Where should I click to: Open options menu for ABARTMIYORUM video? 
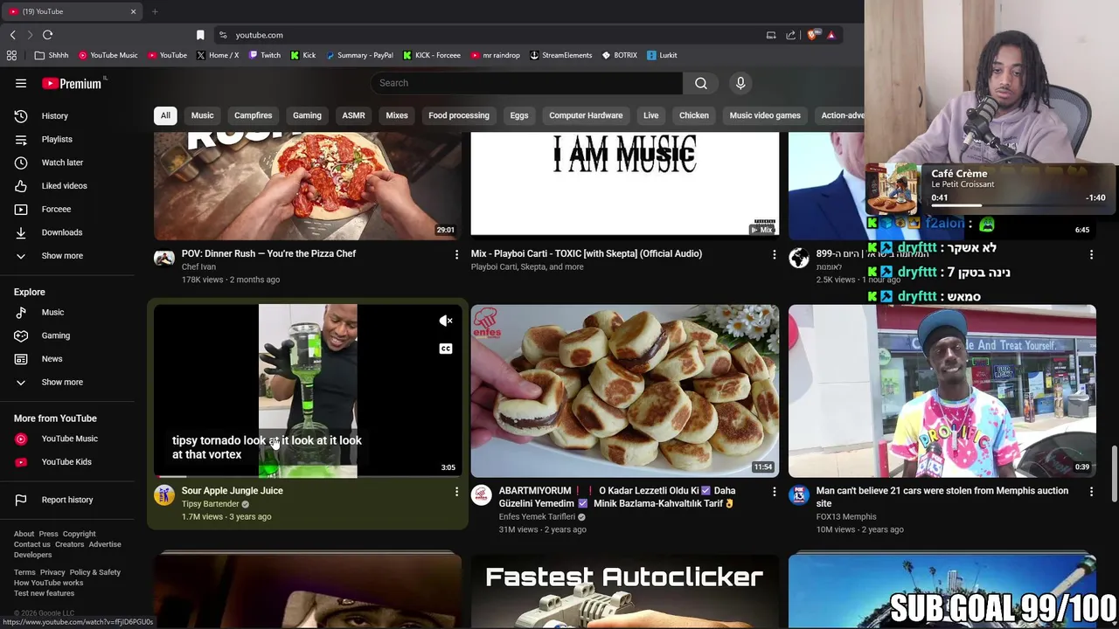pos(774,492)
